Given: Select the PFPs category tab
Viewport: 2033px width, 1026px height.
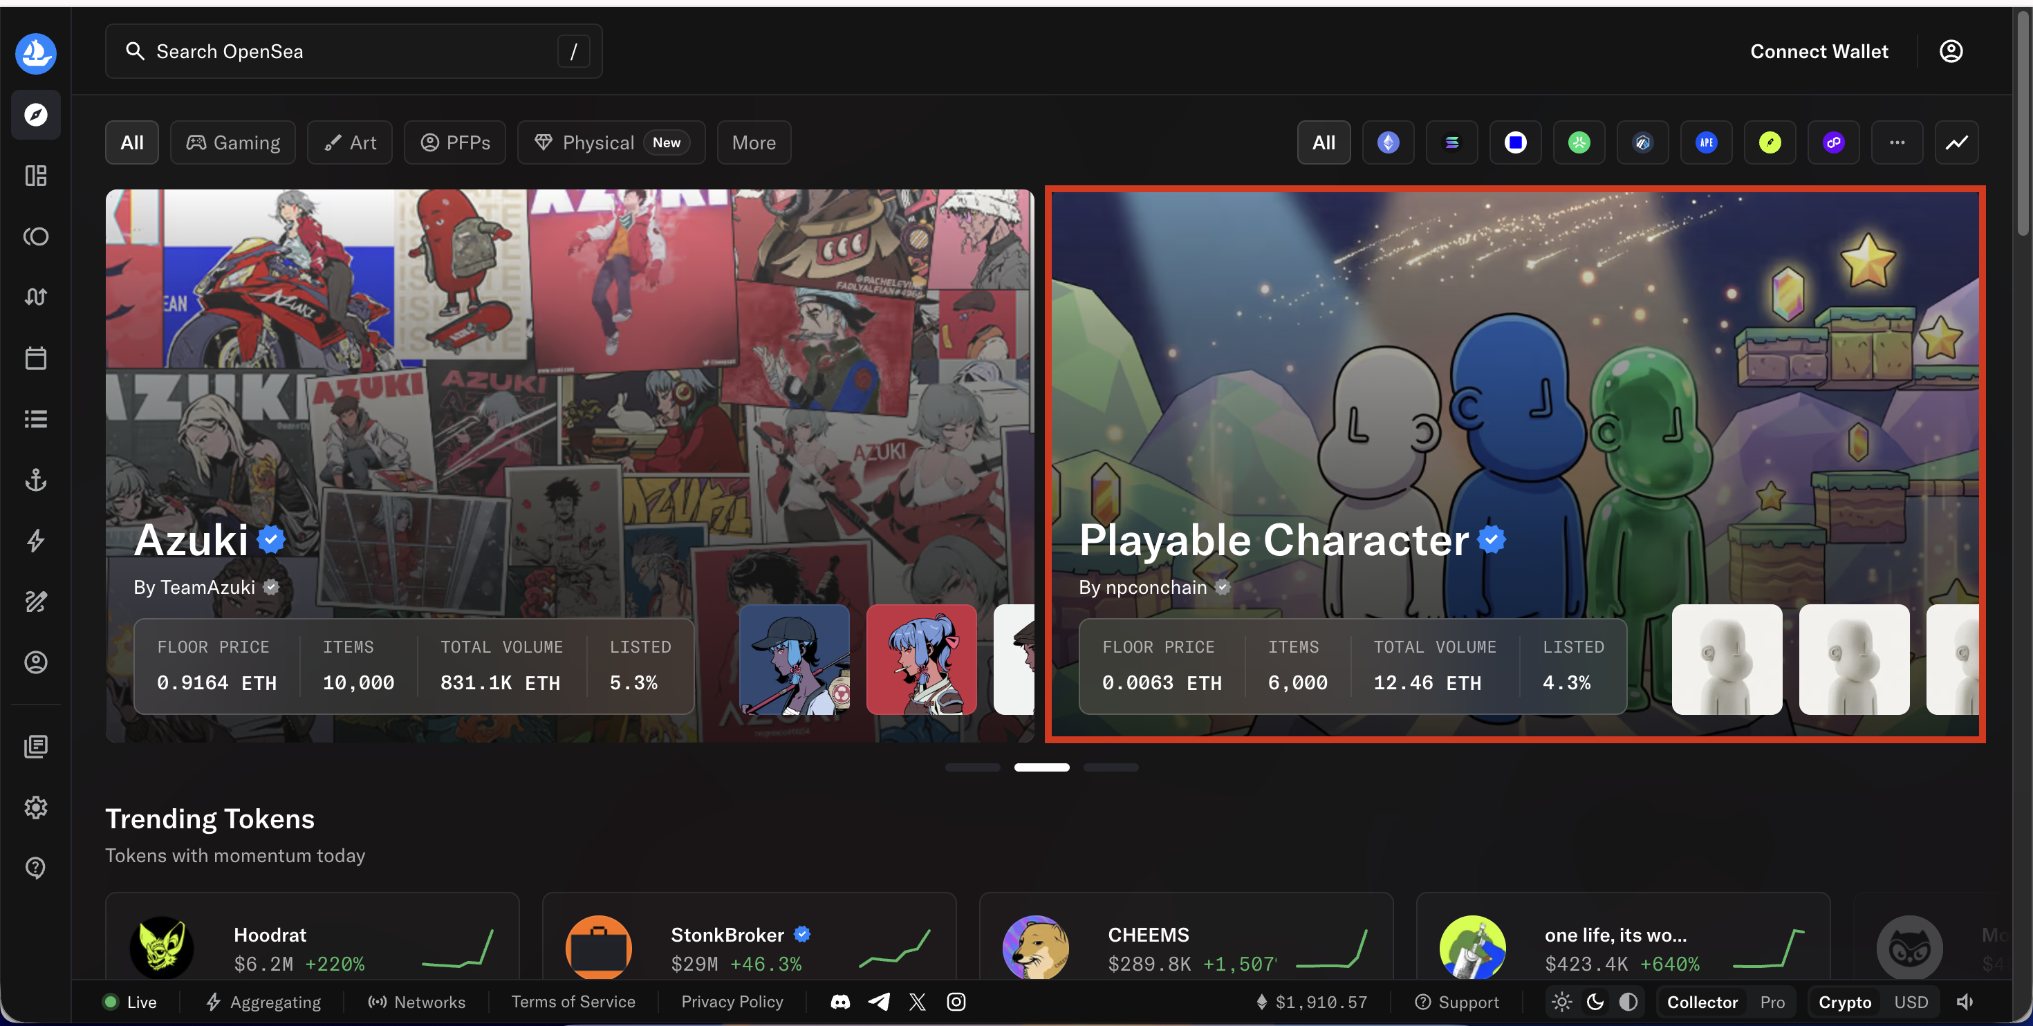Looking at the screenshot, I should click(x=454, y=142).
